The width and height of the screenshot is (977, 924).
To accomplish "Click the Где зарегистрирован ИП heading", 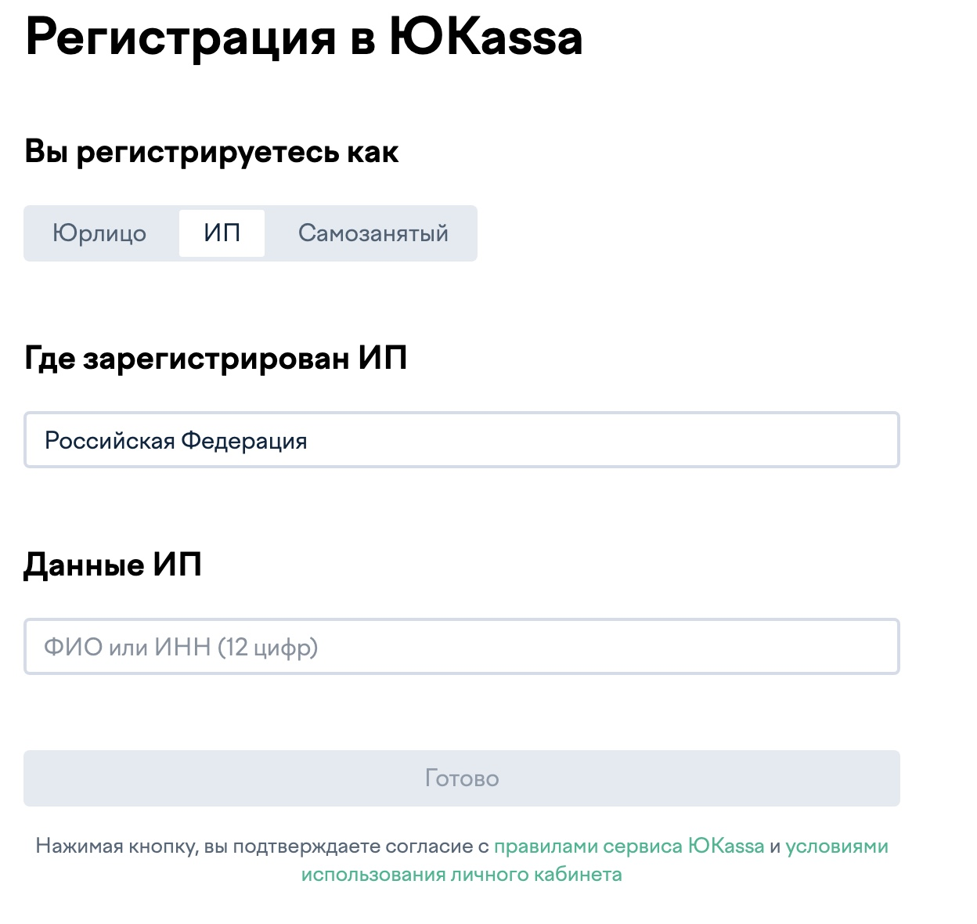I will (x=216, y=359).
